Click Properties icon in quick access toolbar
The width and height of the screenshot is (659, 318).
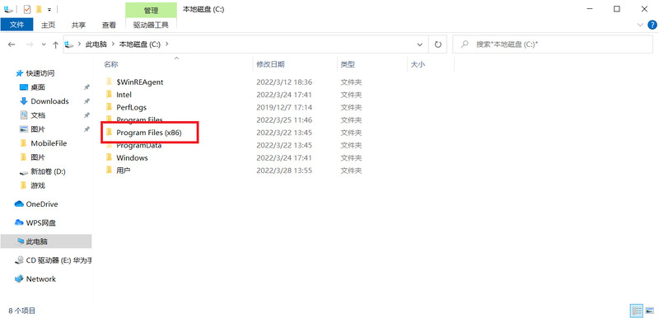pos(27,9)
